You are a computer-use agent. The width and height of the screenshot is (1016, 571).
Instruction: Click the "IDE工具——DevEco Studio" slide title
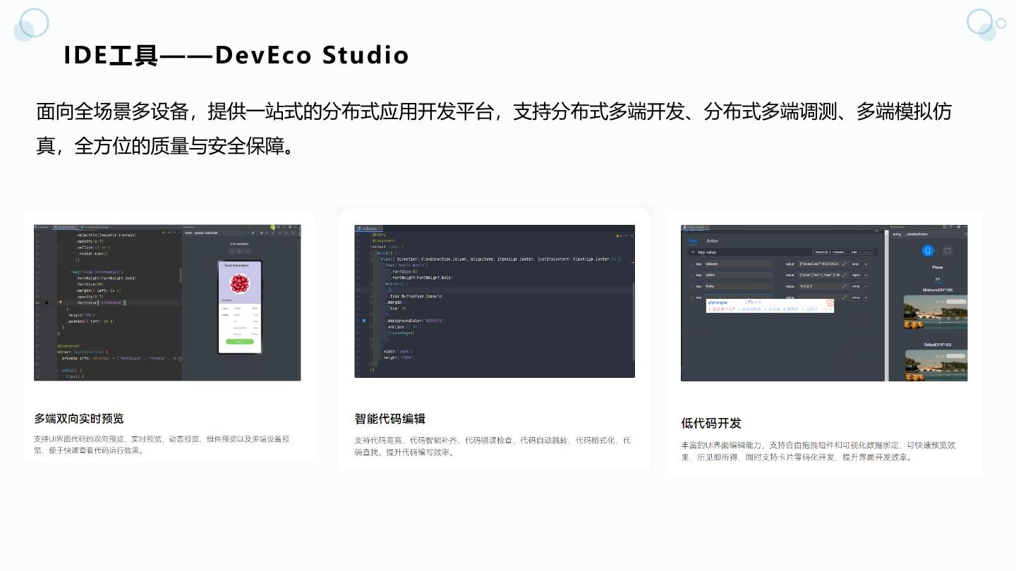tap(236, 55)
